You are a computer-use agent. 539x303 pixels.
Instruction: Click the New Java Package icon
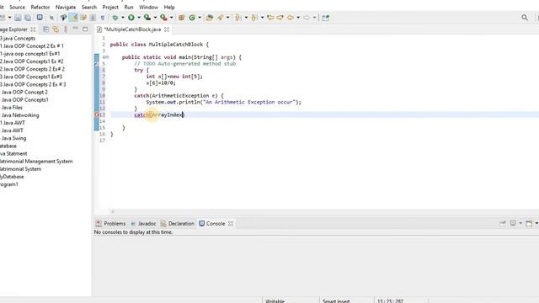(182, 18)
